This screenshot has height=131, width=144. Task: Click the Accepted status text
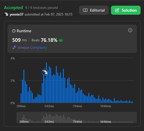tap(14, 8)
